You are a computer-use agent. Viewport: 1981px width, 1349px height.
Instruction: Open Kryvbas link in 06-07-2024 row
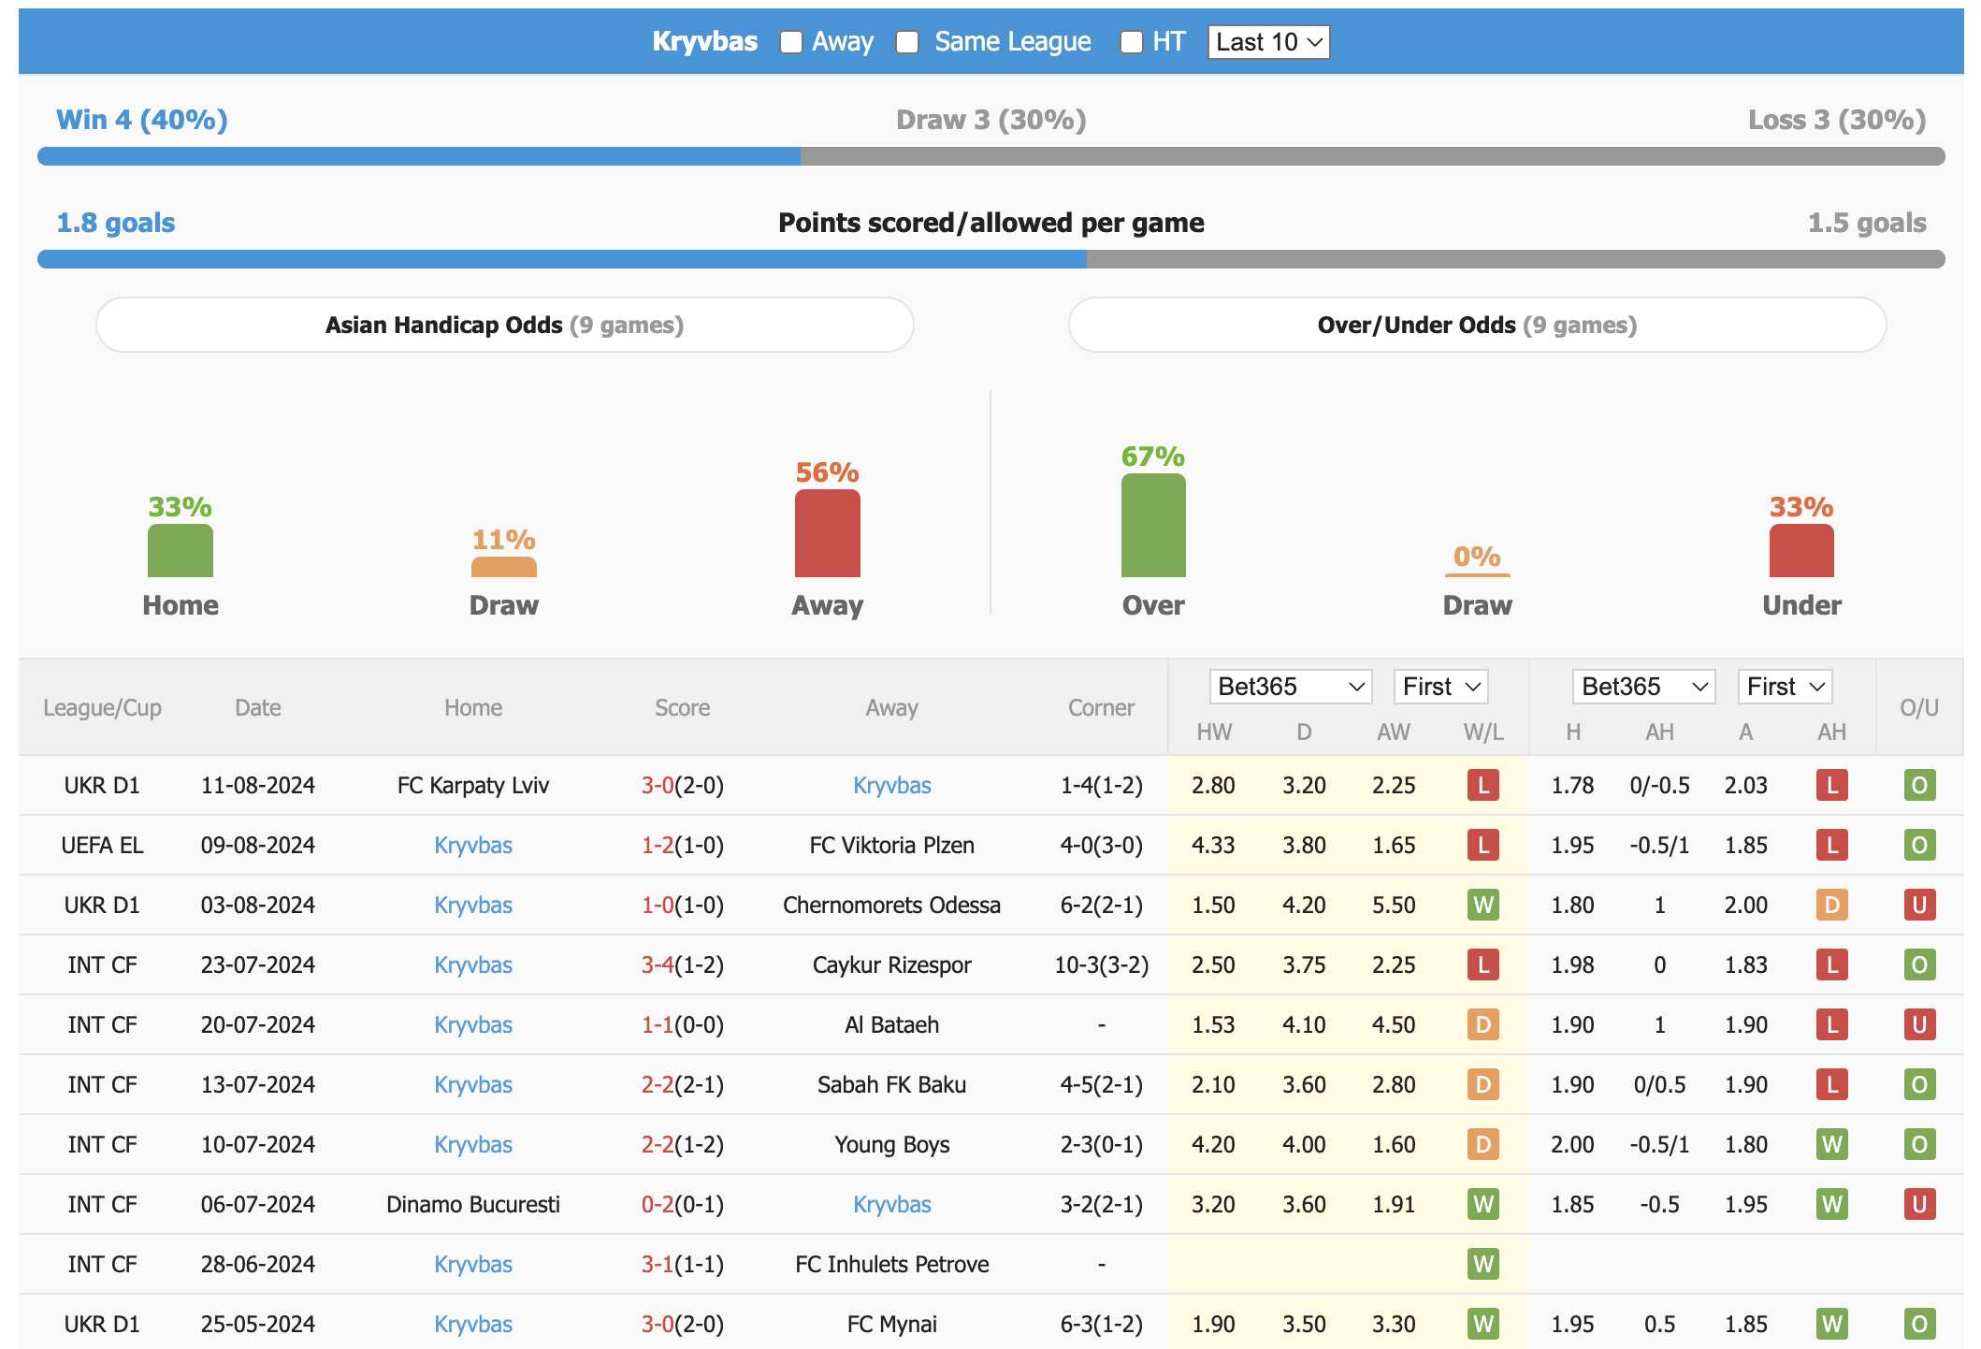coord(892,1204)
